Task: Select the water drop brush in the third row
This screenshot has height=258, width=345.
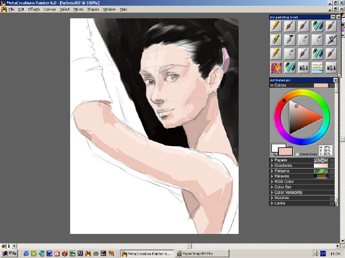Action: tap(290, 54)
